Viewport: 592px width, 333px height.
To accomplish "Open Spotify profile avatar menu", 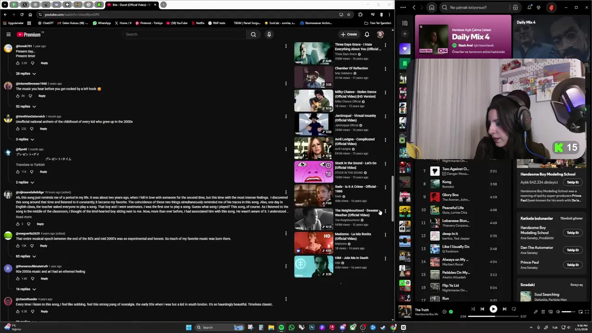I will coord(551,7).
